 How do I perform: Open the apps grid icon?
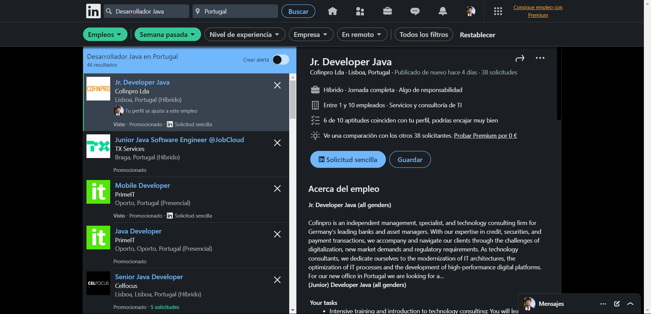tap(498, 11)
